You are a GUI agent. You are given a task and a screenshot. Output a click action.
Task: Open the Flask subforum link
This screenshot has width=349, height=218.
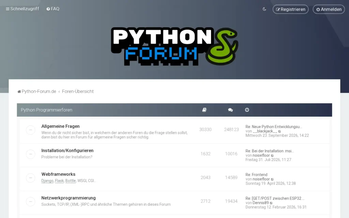(59, 181)
